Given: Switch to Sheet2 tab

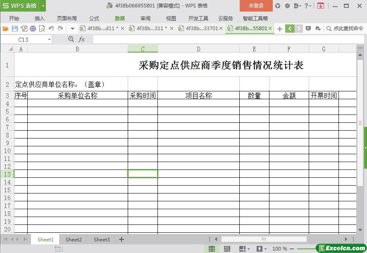Looking at the screenshot, I should (74, 239).
